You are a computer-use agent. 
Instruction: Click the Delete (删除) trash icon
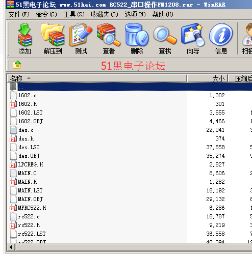click(137, 35)
